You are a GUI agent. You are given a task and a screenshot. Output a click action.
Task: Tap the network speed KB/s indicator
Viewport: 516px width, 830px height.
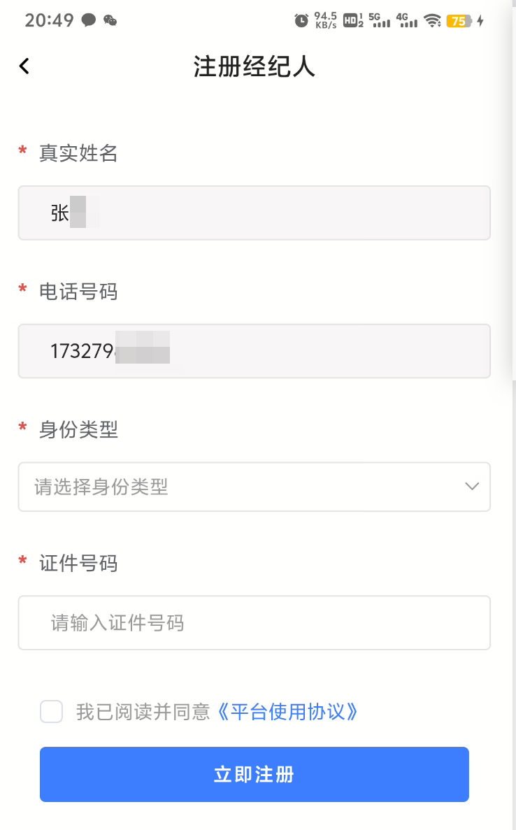326,20
